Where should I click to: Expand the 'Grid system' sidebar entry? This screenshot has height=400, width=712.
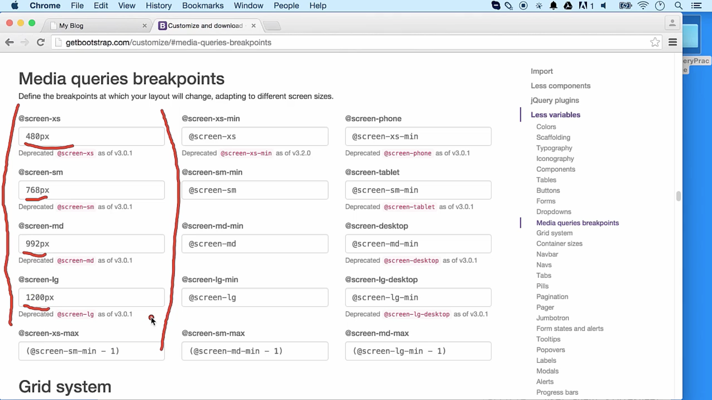point(555,233)
